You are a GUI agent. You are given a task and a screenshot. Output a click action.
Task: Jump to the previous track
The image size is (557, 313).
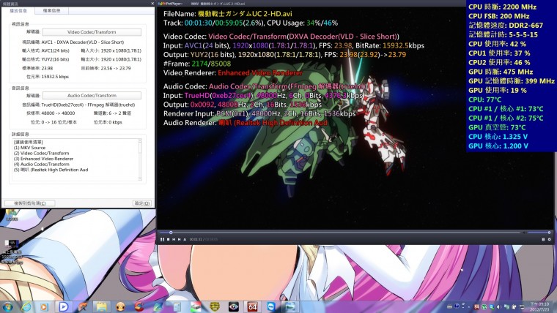click(174, 239)
